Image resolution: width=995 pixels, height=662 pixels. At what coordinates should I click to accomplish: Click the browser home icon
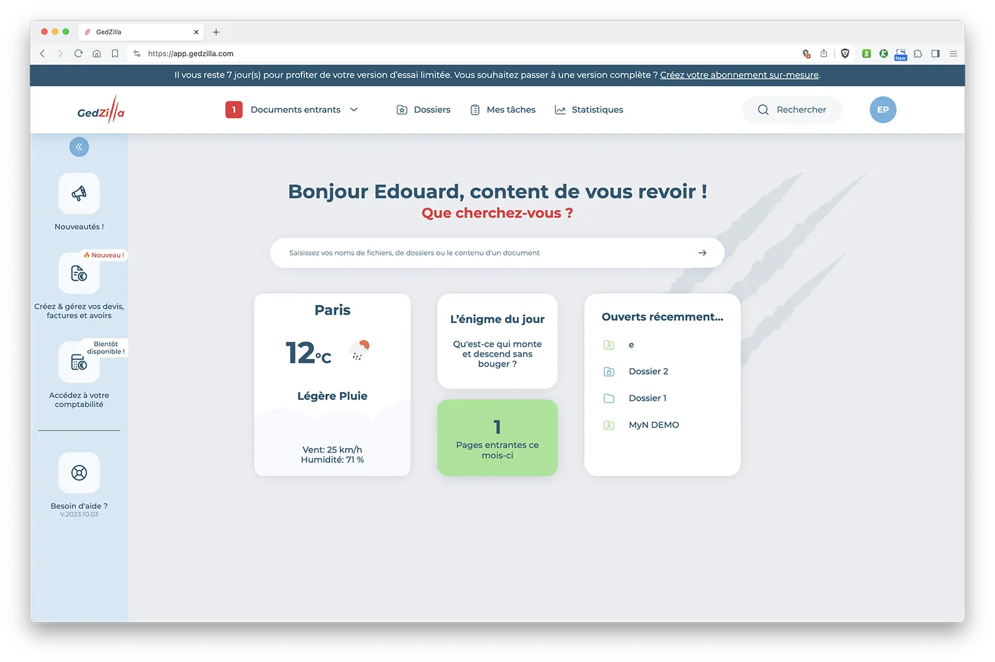tap(96, 54)
